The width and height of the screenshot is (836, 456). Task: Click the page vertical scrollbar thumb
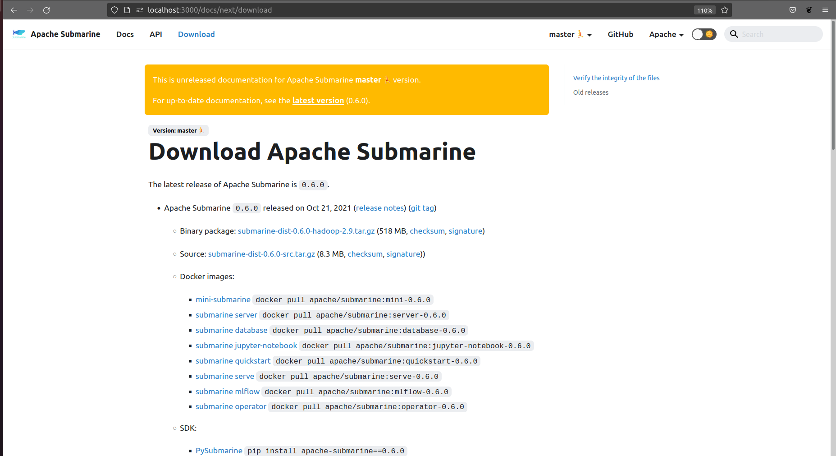coord(833,85)
